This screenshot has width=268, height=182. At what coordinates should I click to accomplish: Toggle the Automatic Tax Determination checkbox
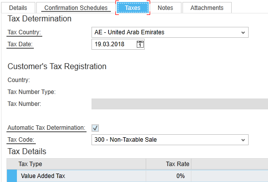pos(95,128)
